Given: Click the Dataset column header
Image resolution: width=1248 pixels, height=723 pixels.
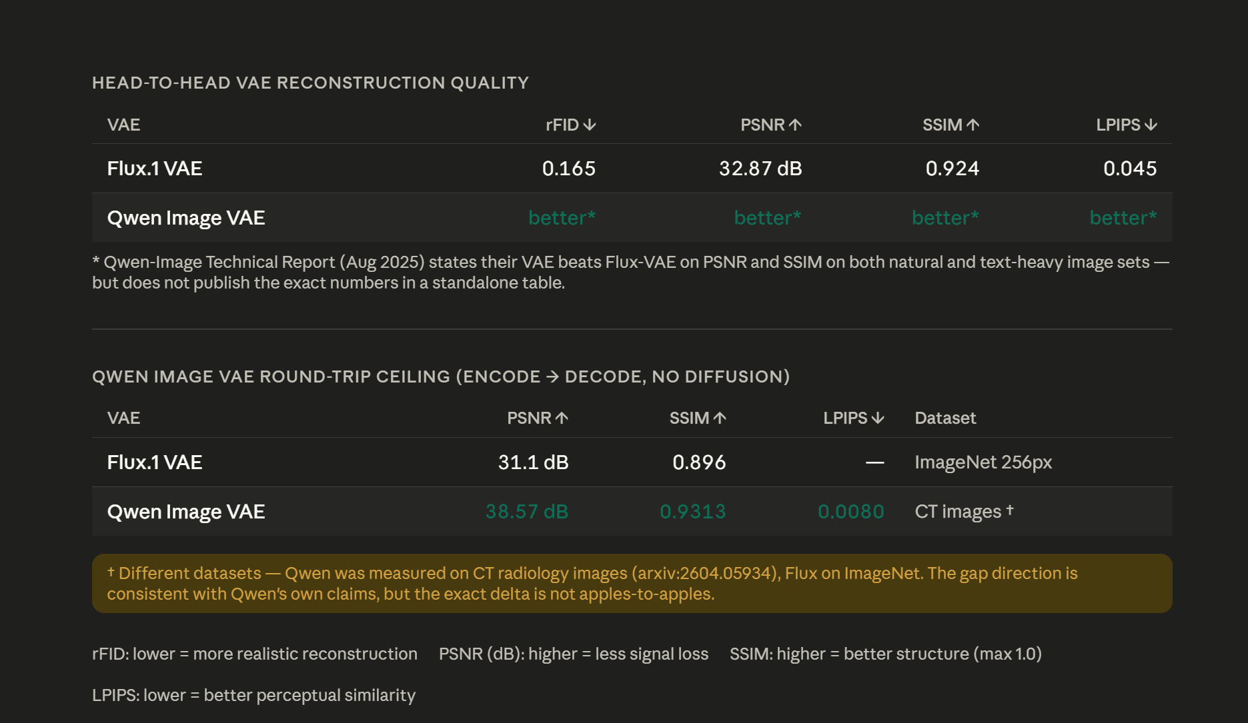Looking at the screenshot, I should [945, 418].
